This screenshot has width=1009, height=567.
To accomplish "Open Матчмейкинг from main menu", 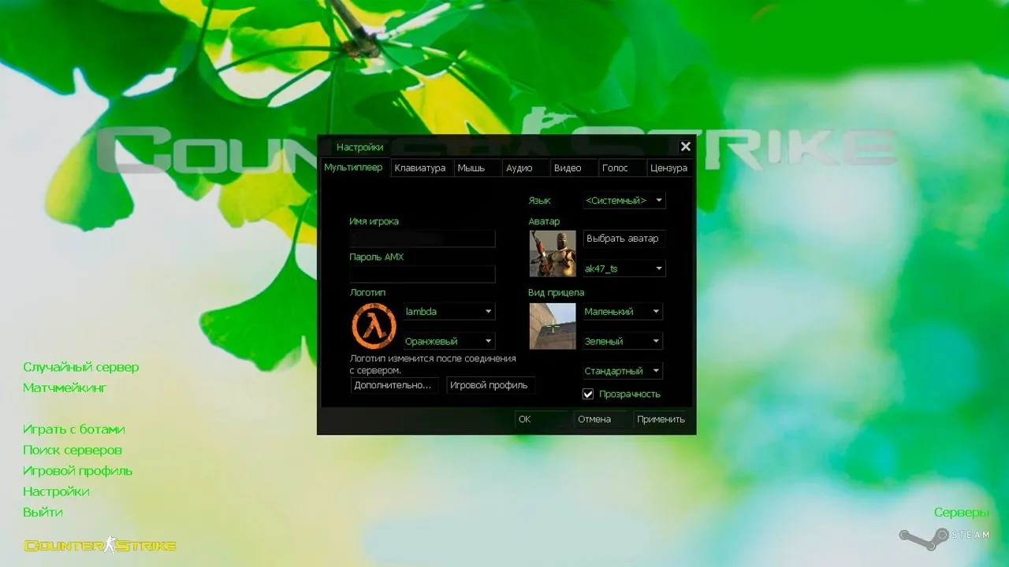I will (65, 387).
